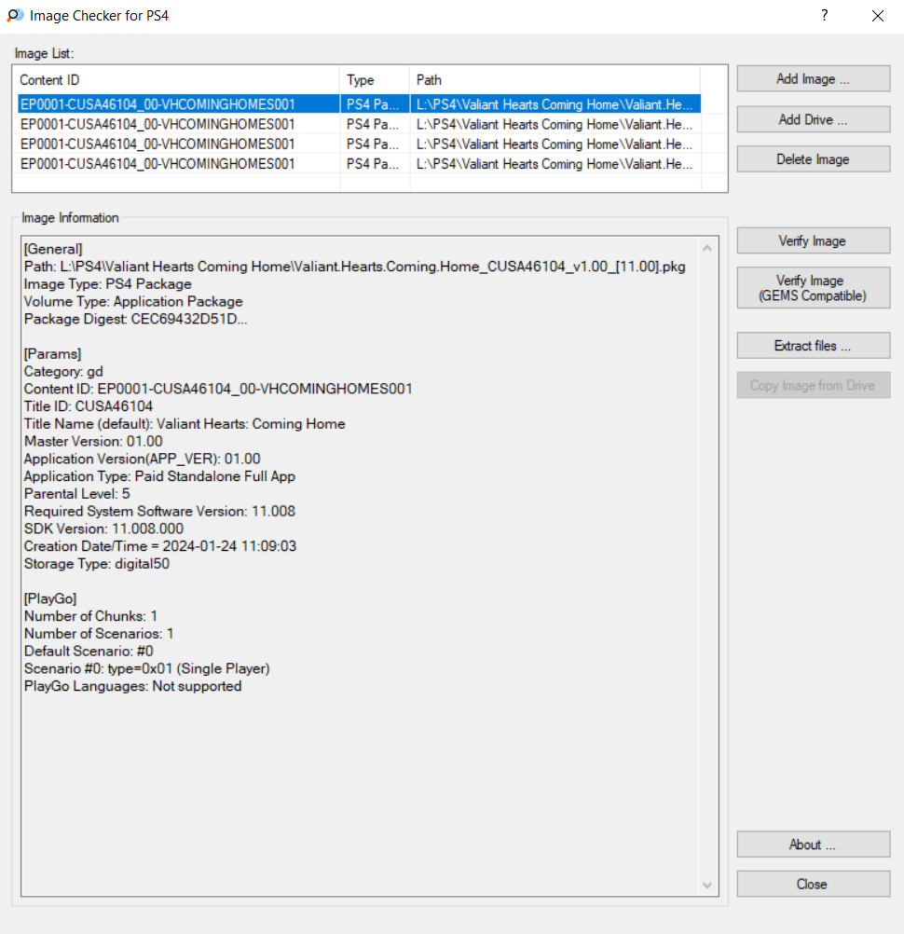
Task: Open the About ... dialog
Action: (x=814, y=845)
